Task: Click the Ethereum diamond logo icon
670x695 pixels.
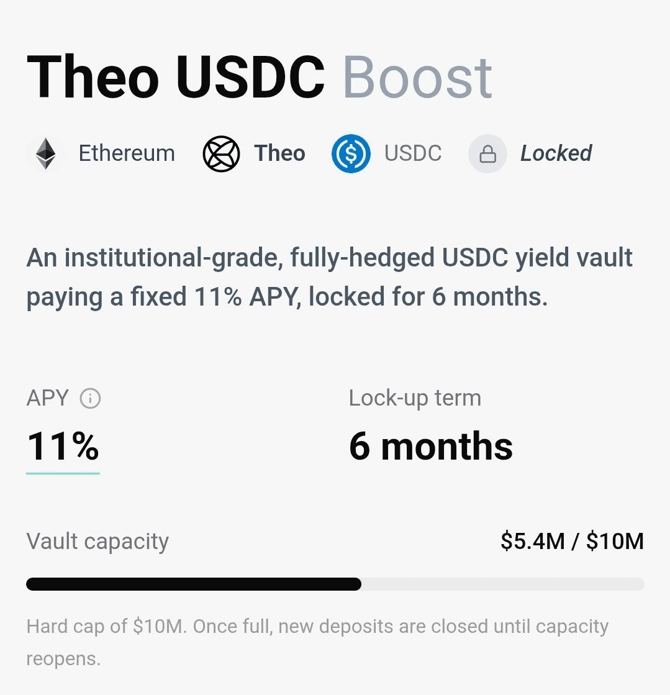Action: tap(46, 154)
